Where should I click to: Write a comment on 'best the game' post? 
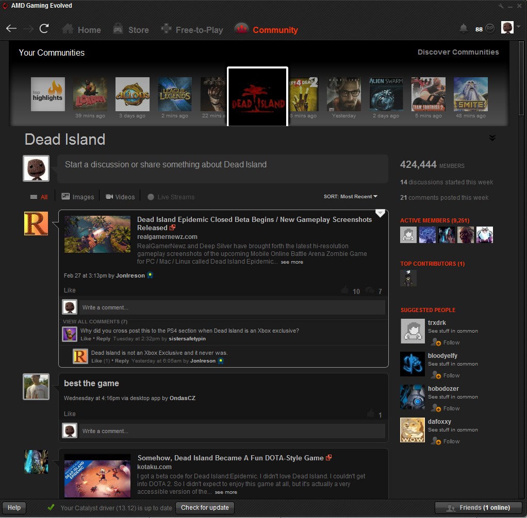pos(232,430)
